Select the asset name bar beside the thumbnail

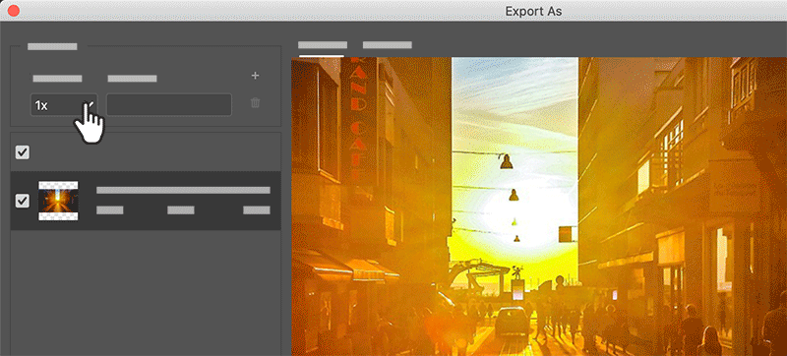(x=183, y=190)
